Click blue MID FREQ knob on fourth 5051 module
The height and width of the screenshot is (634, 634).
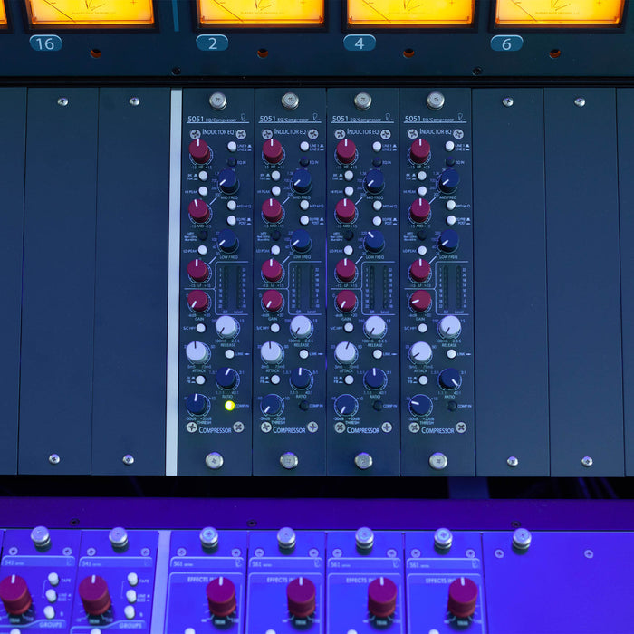(x=449, y=180)
